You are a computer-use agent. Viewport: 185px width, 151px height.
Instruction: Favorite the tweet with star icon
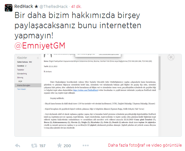[59, 146]
